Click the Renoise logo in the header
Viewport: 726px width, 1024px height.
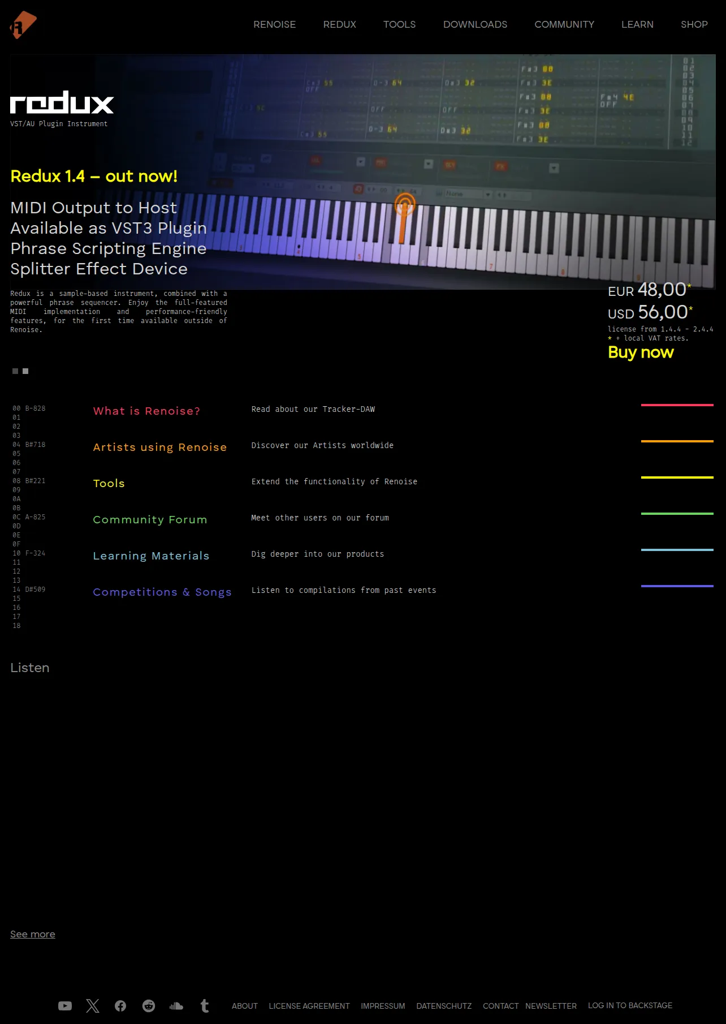click(x=23, y=25)
